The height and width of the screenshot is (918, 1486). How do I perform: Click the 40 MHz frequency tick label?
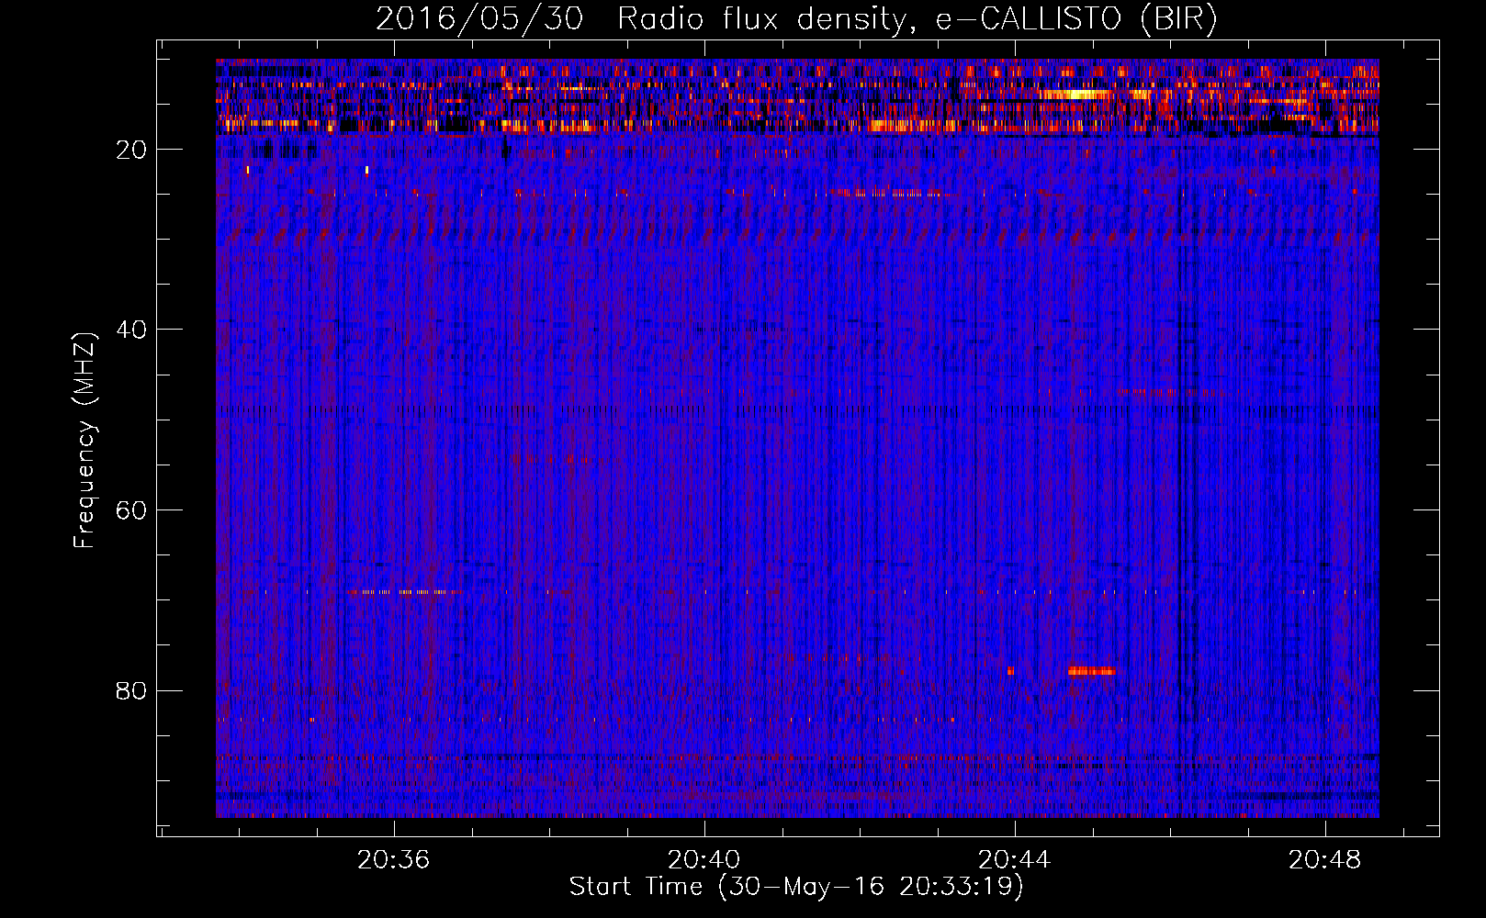point(132,330)
